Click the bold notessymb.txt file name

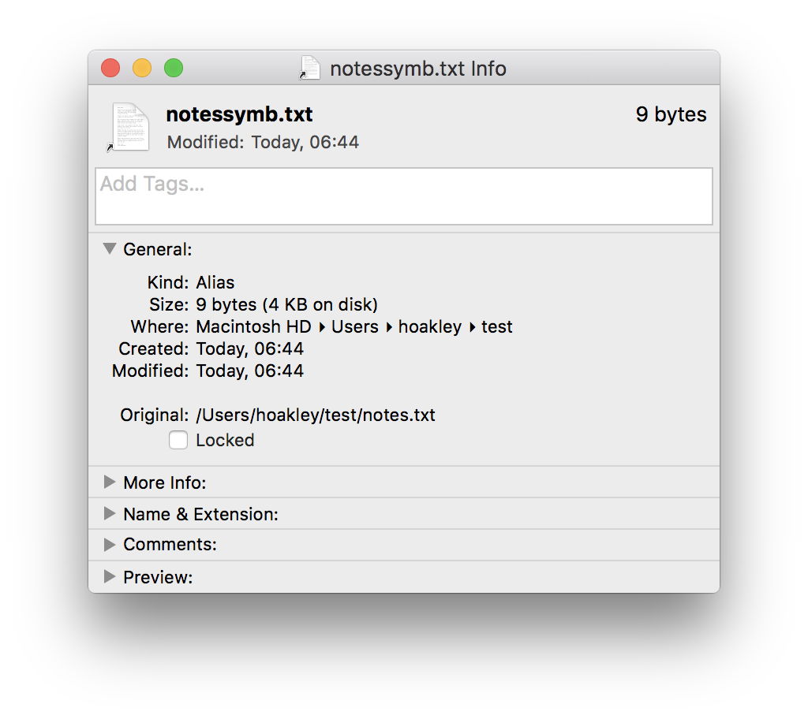[239, 114]
